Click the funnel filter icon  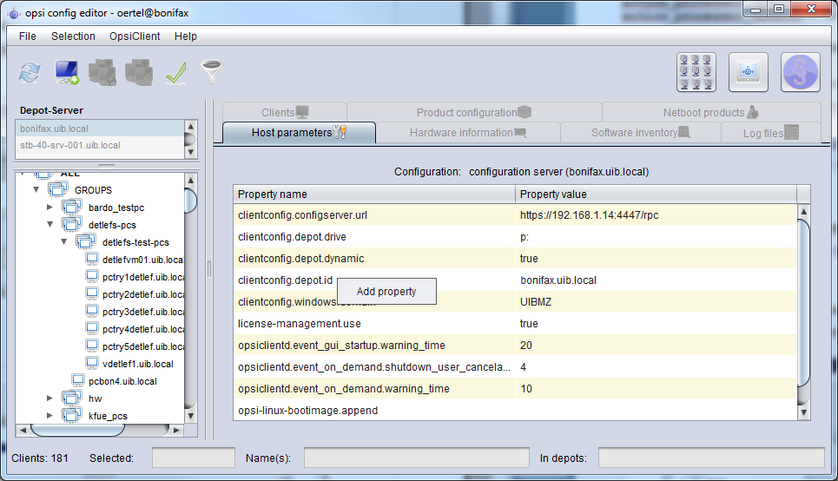point(211,72)
